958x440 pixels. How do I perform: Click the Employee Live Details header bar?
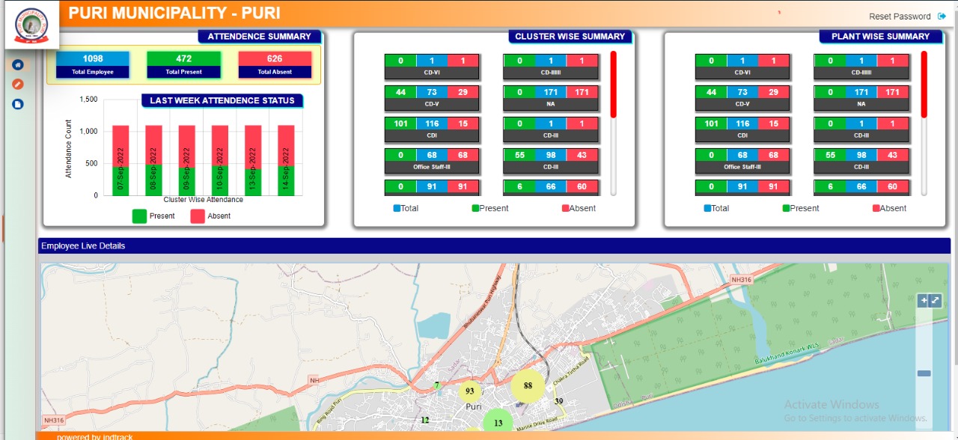(494, 245)
